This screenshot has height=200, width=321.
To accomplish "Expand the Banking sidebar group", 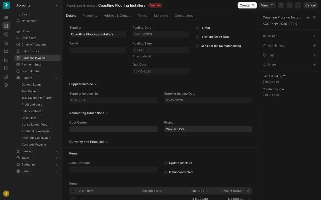I will coord(37,151).
